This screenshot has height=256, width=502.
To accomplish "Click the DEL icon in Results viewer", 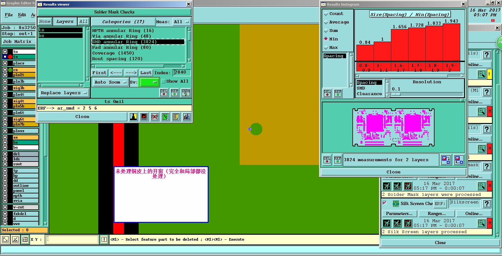I will point(164,93).
